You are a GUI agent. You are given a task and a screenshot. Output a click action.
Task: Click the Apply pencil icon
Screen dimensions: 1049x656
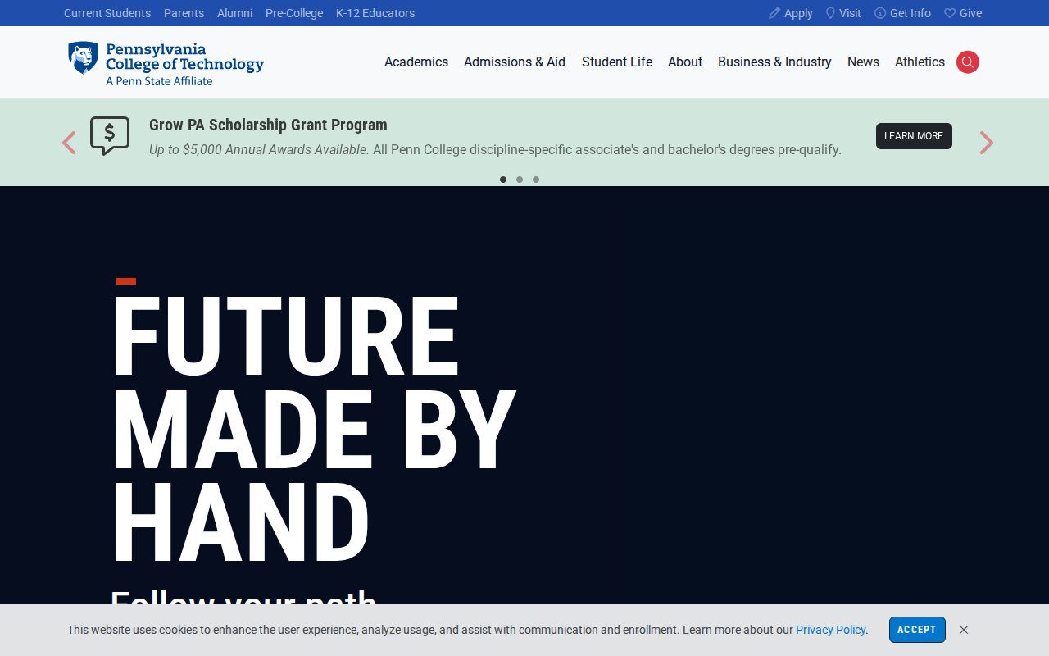coord(774,13)
